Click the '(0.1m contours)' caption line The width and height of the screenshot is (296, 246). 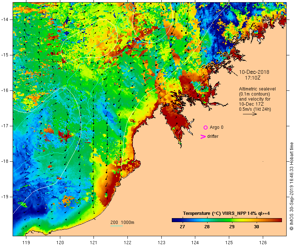[x=254, y=94]
